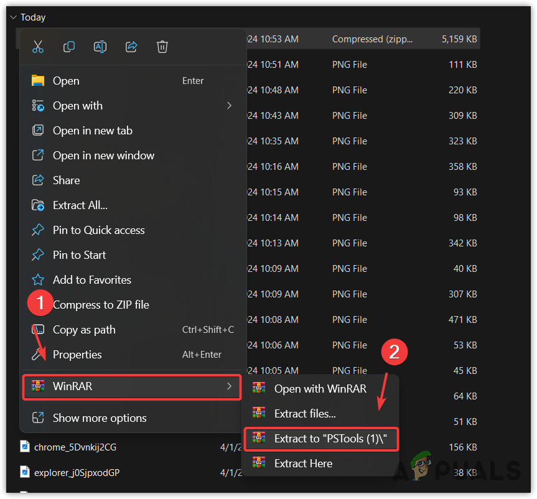Image resolution: width=537 pixels, height=499 pixels.
Task: Click the 342 KB size cell
Action: tap(463, 243)
